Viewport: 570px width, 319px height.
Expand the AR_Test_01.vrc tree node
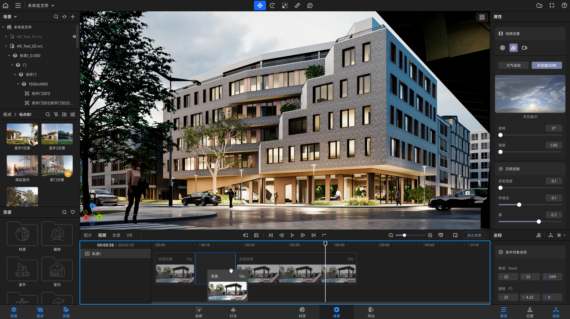6,37
